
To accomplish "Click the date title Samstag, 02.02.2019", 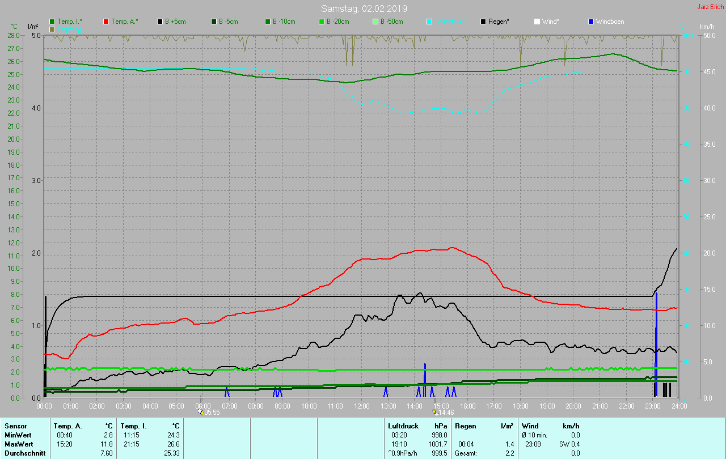I will 364,8.
